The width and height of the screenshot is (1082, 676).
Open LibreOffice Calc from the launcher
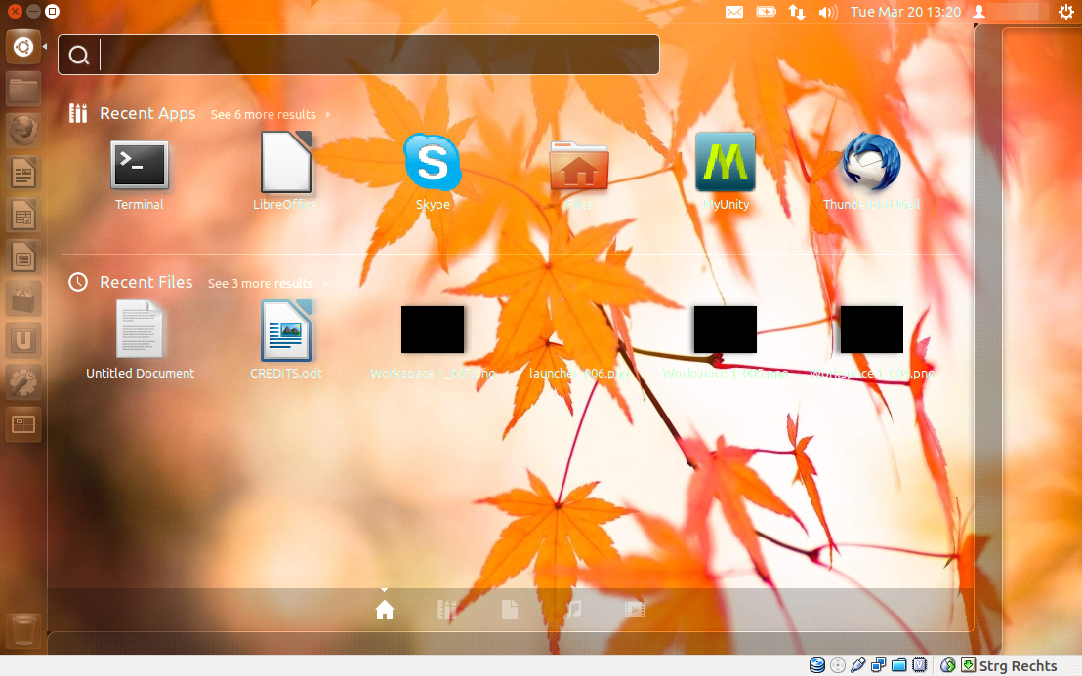(x=22, y=215)
